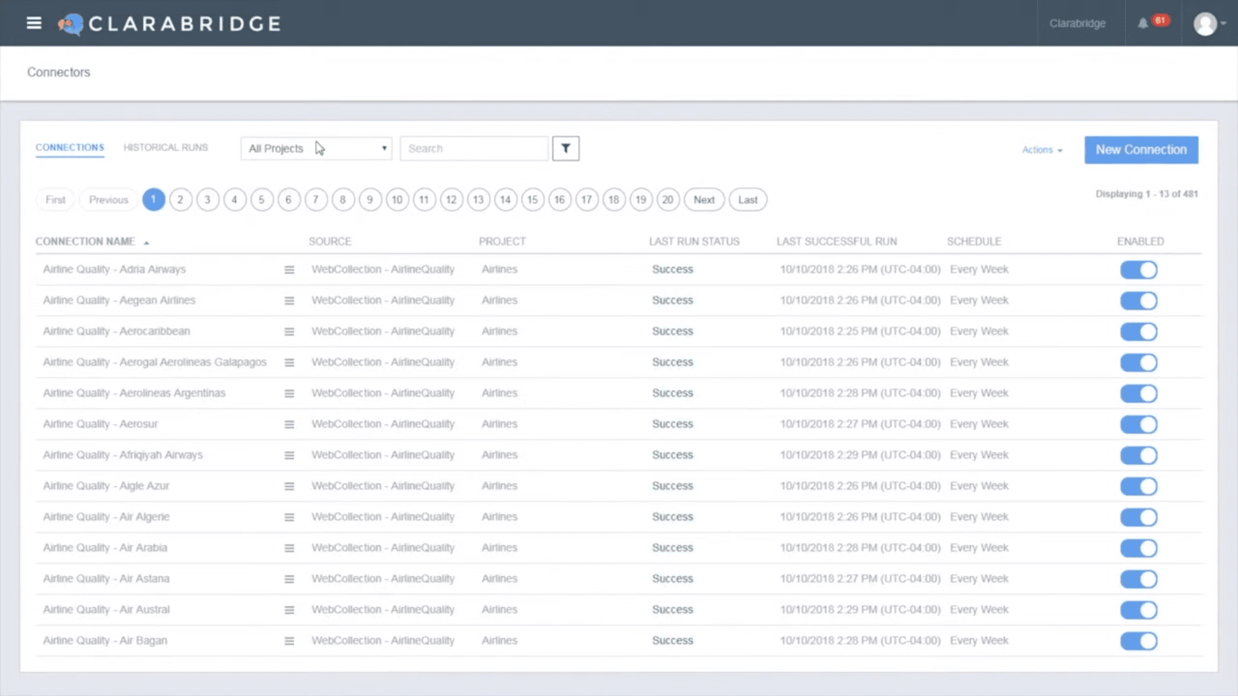1238x696 pixels.
Task: Click the Clarabridge logo
Action: (169, 24)
